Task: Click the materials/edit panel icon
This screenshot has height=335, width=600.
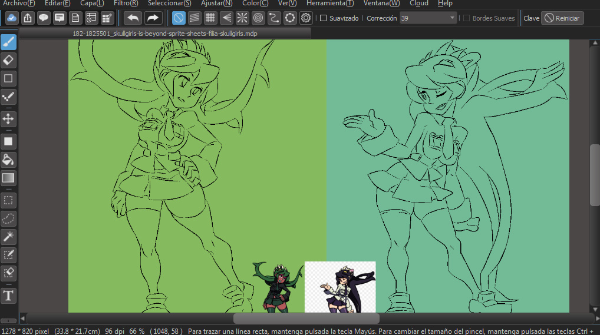Action: click(107, 18)
